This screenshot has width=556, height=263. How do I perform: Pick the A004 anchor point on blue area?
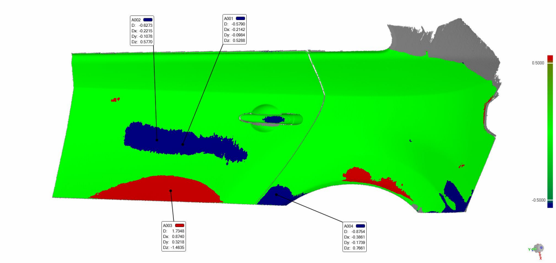point(276,194)
